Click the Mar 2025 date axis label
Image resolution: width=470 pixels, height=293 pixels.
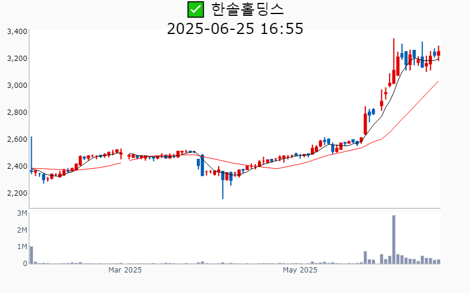125,270
